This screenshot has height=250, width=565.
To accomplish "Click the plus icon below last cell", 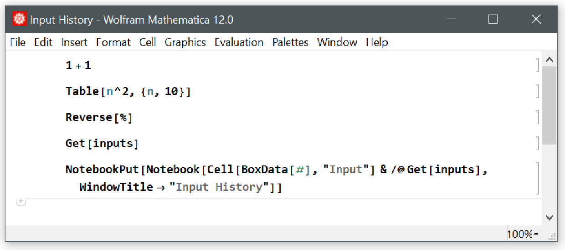I will pyautogui.click(x=21, y=202).
